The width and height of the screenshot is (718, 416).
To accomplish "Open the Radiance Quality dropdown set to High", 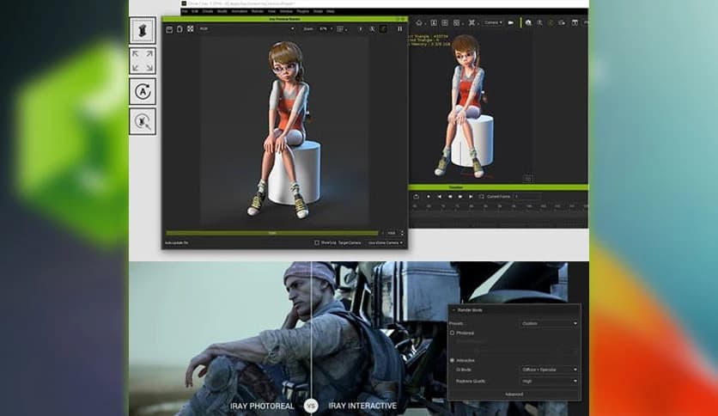I will [x=550, y=381].
